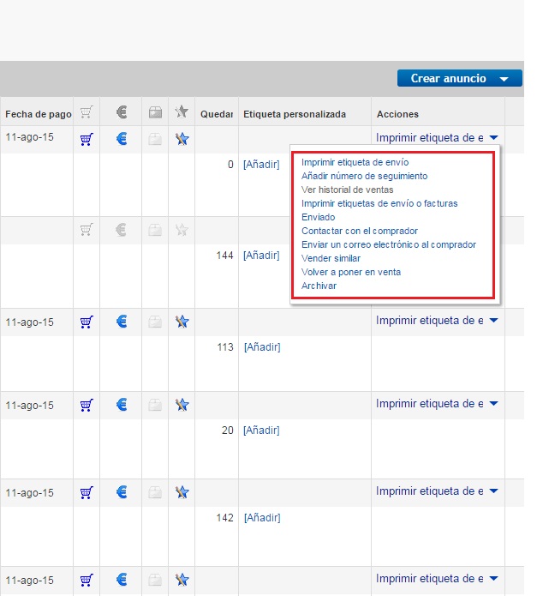
Task: Click the box icon for the listing with 0 remaining
Action: coord(155,139)
